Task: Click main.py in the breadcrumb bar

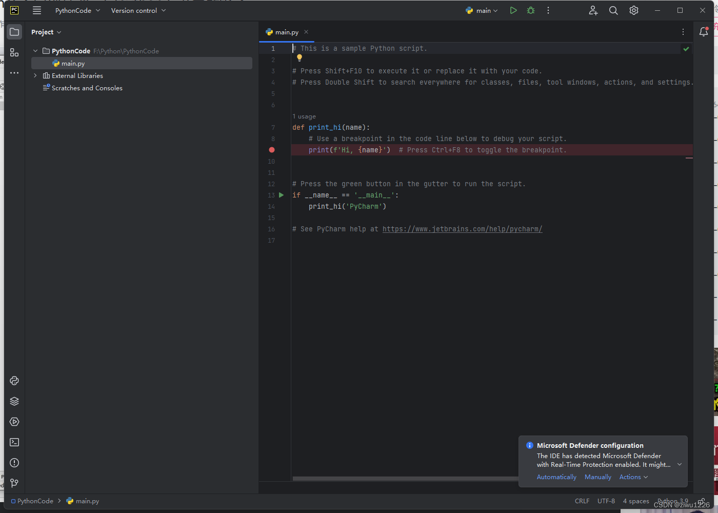Action: click(83, 501)
